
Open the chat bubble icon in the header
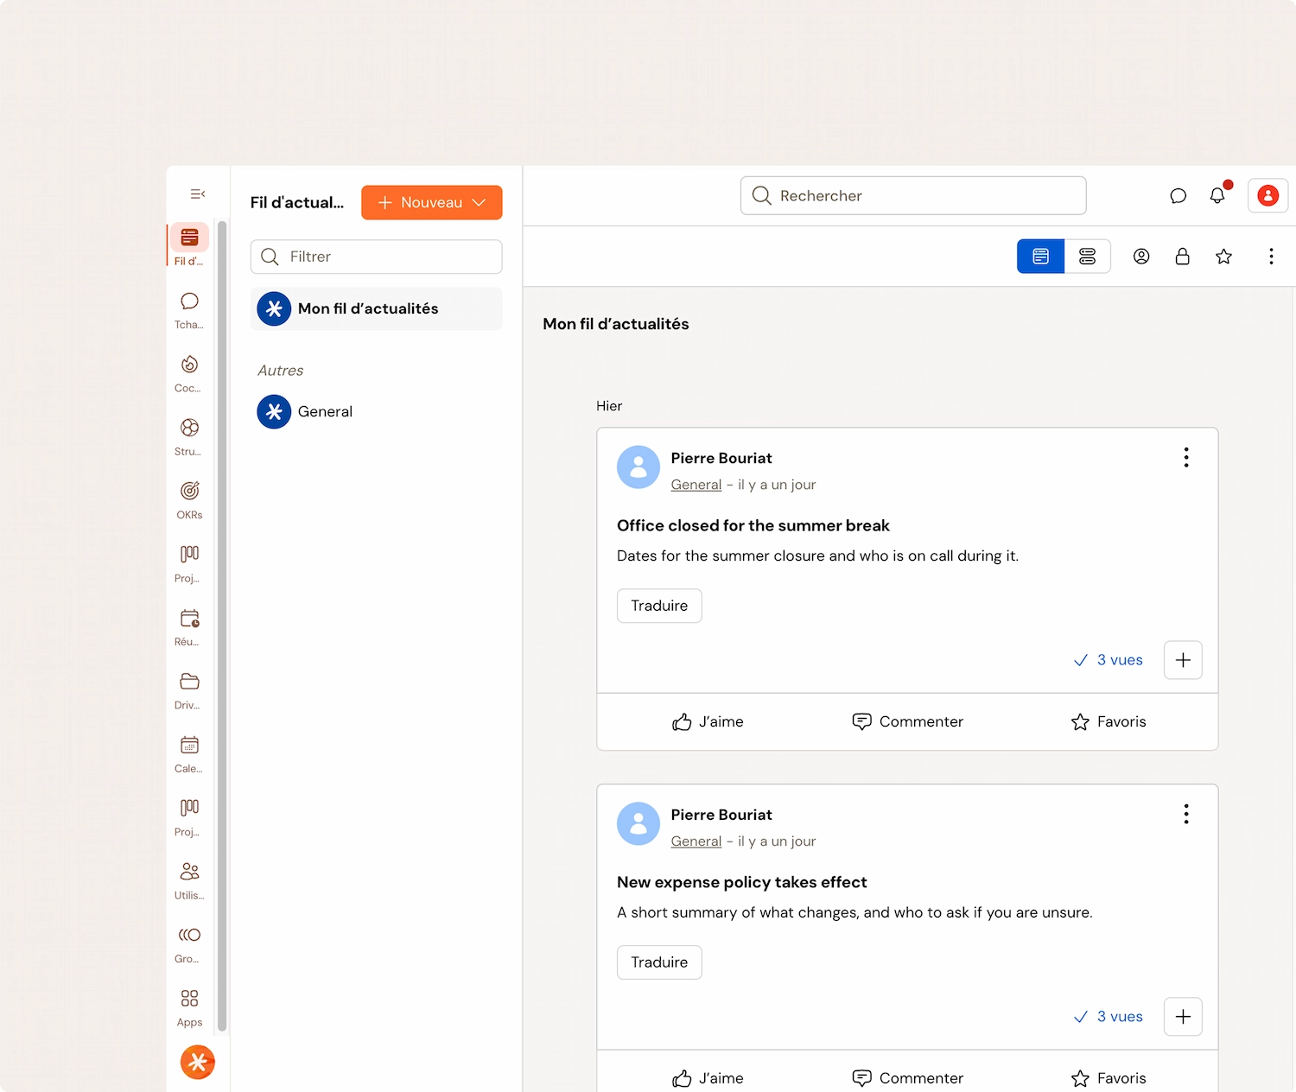point(1178,196)
